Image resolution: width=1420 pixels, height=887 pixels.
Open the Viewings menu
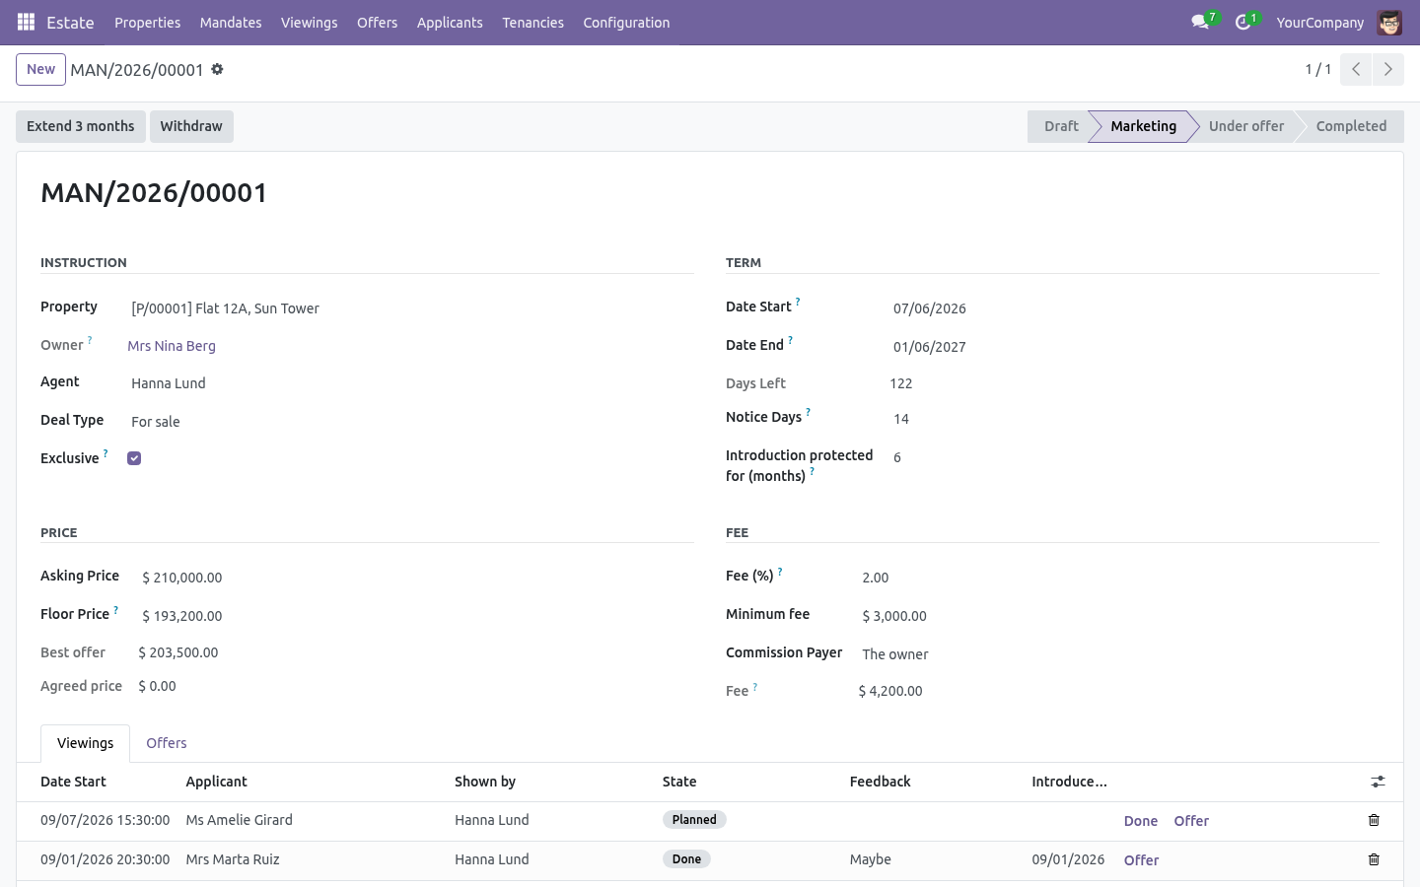(x=309, y=22)
